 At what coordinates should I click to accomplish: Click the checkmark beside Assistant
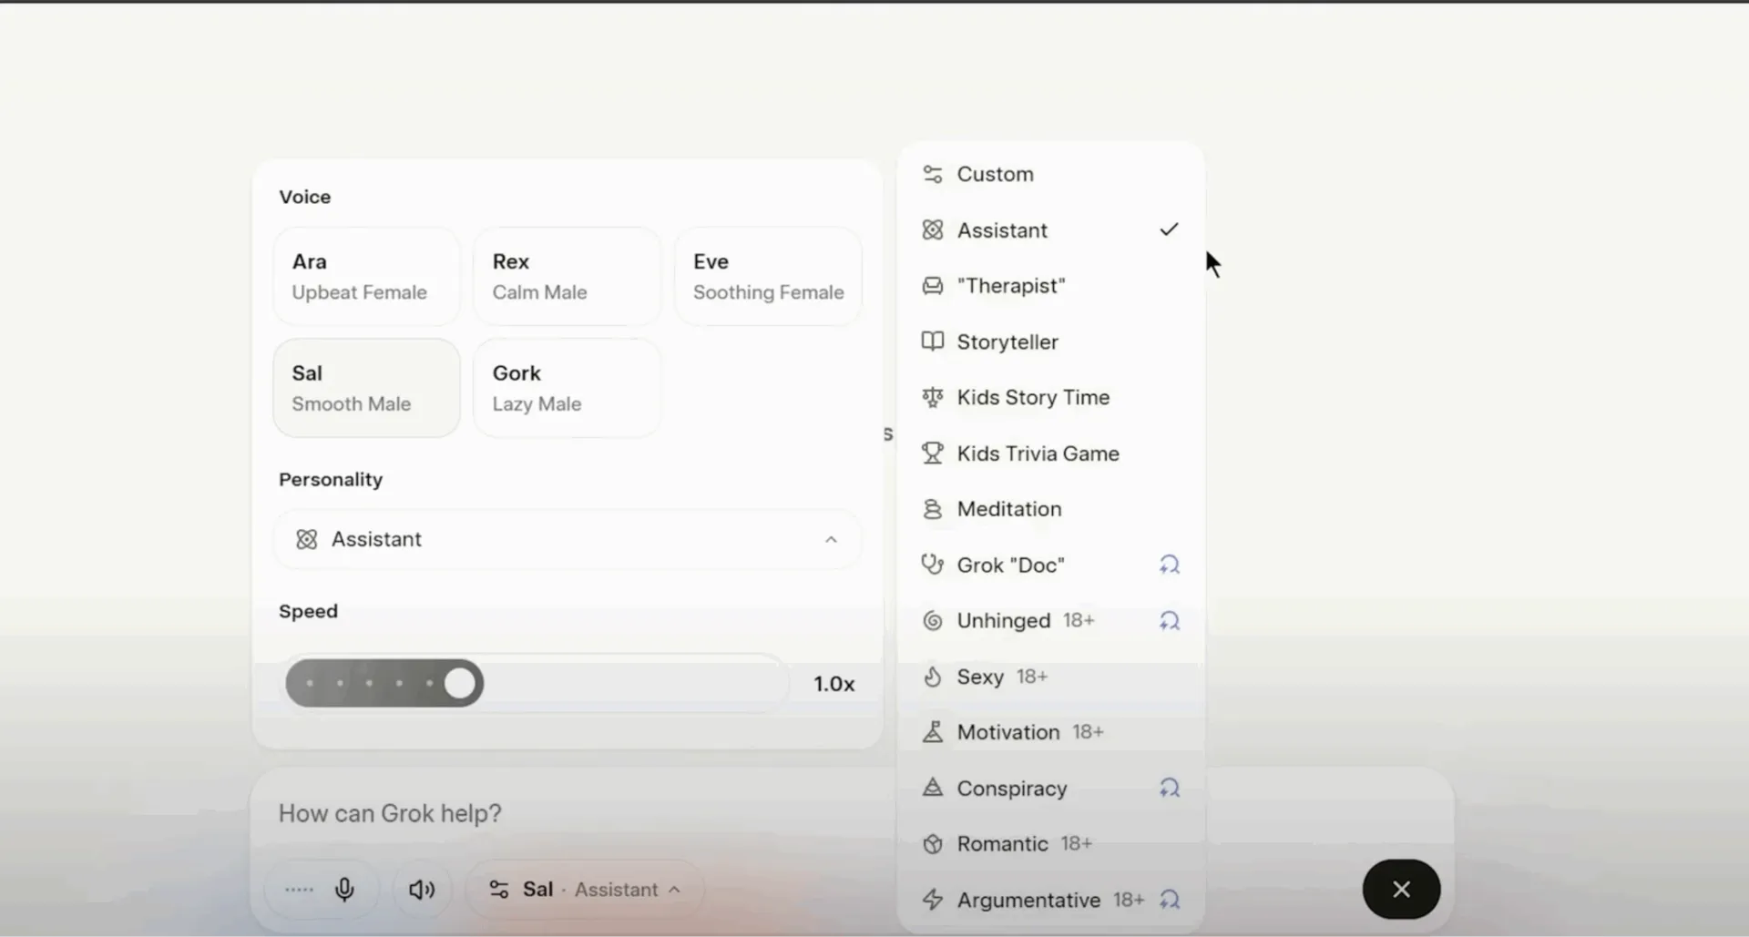1169,229
